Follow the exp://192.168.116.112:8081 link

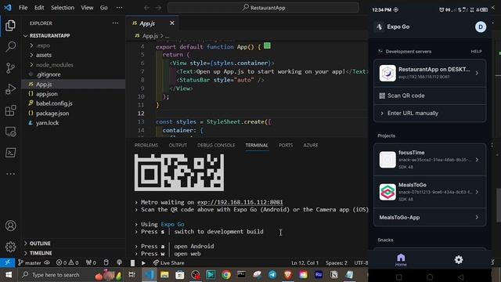(x=240, y=202)
